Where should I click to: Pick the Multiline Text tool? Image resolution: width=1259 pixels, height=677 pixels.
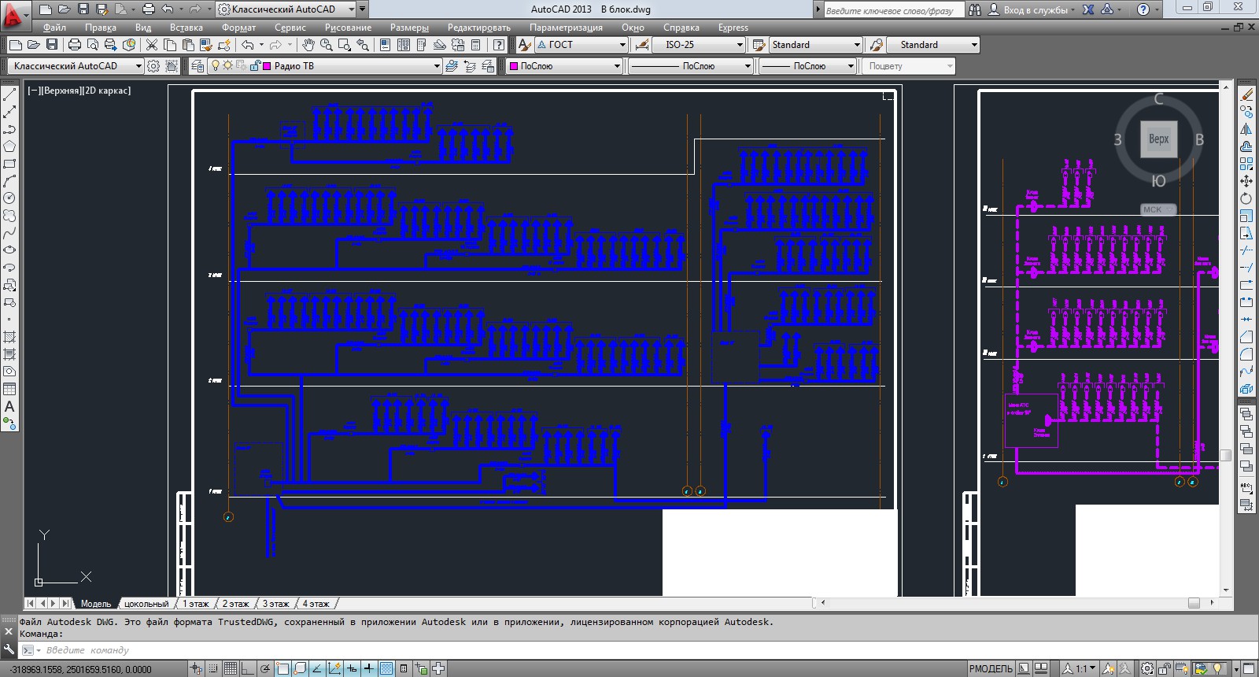coord(9,407)
